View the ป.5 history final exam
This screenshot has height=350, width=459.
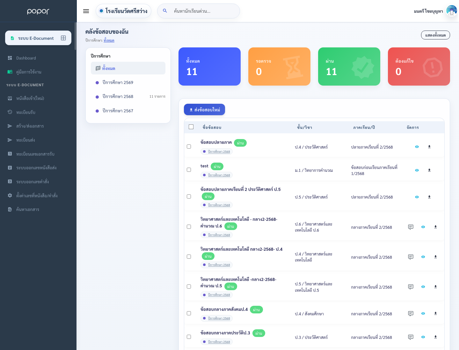417,197
